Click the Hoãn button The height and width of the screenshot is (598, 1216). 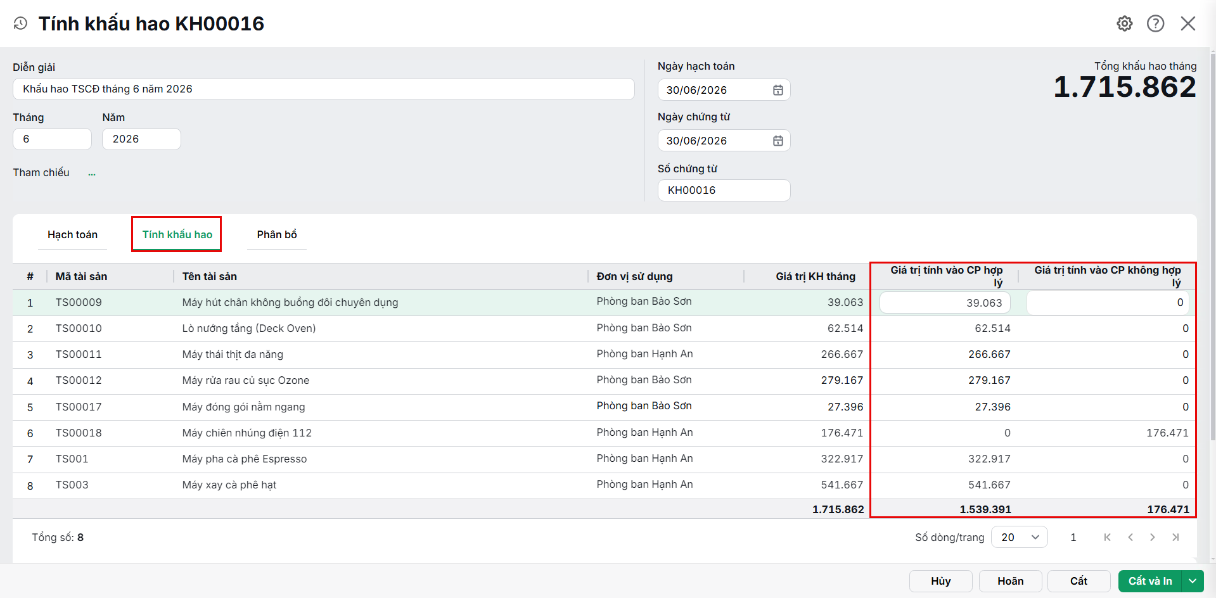[1010, 581]
